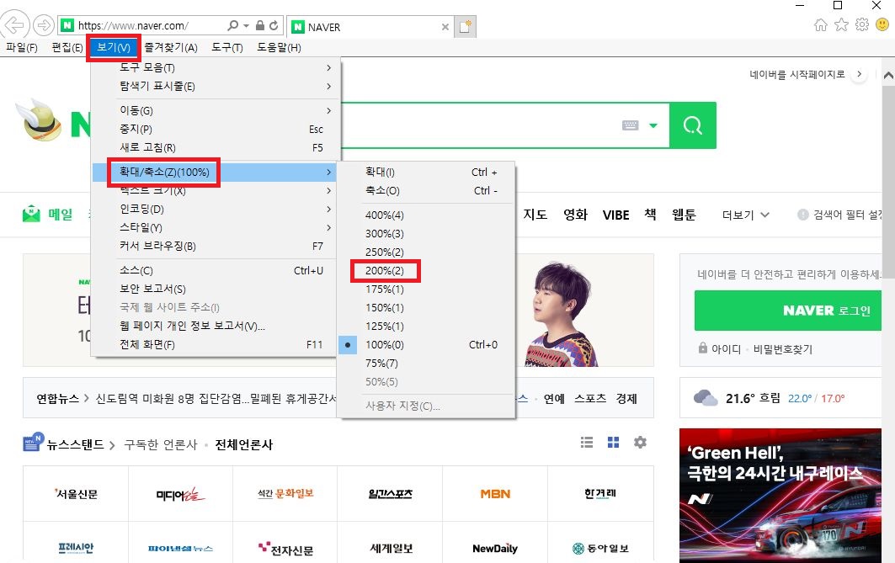This screenshot has height=563, width=895.
Task: Choose 새로 고침(R) menu entry
Action: tap(216, 148)
